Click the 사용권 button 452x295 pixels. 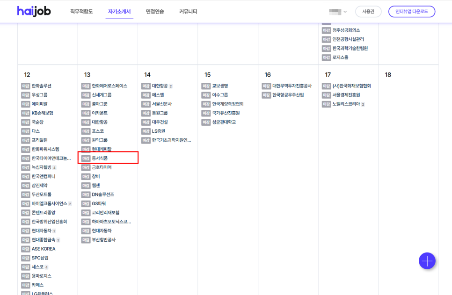tap(368, 12)
